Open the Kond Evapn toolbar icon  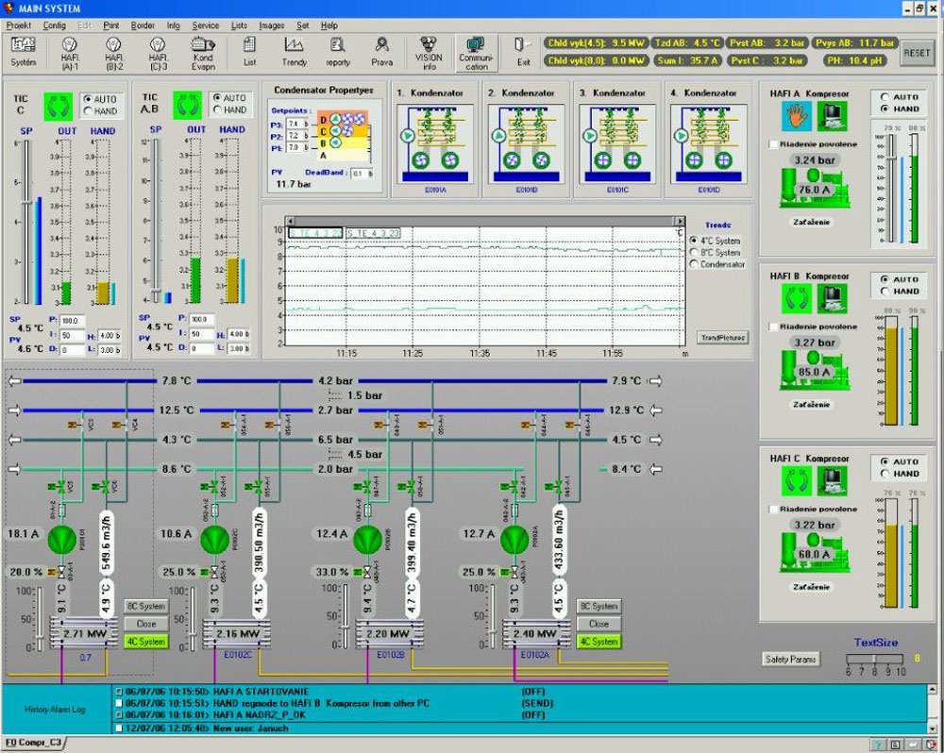[203, 50]
